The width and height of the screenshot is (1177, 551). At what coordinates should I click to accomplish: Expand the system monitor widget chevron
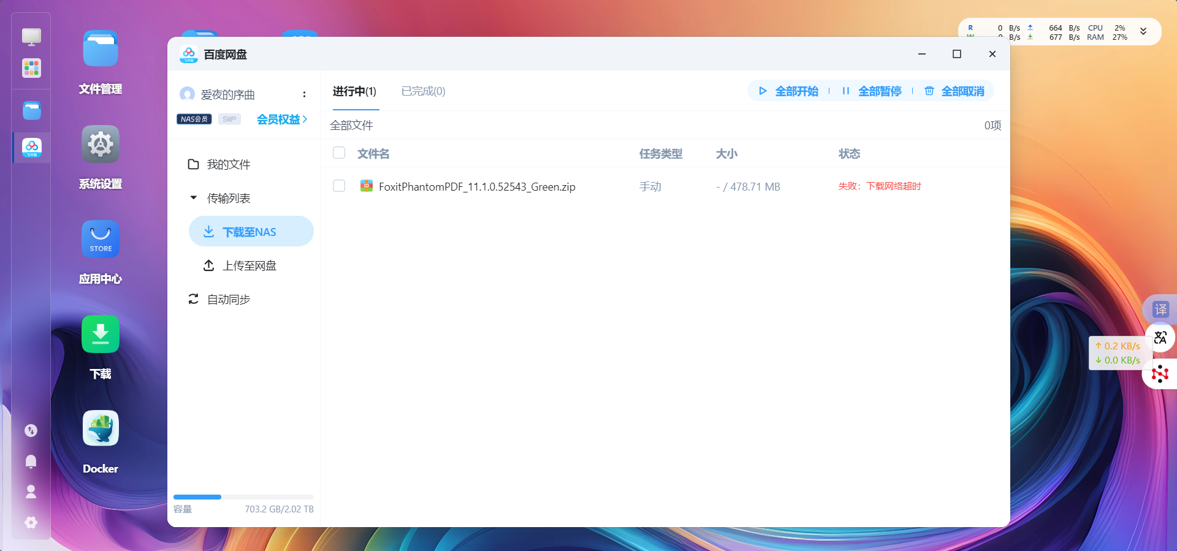tap(1143, 32)
